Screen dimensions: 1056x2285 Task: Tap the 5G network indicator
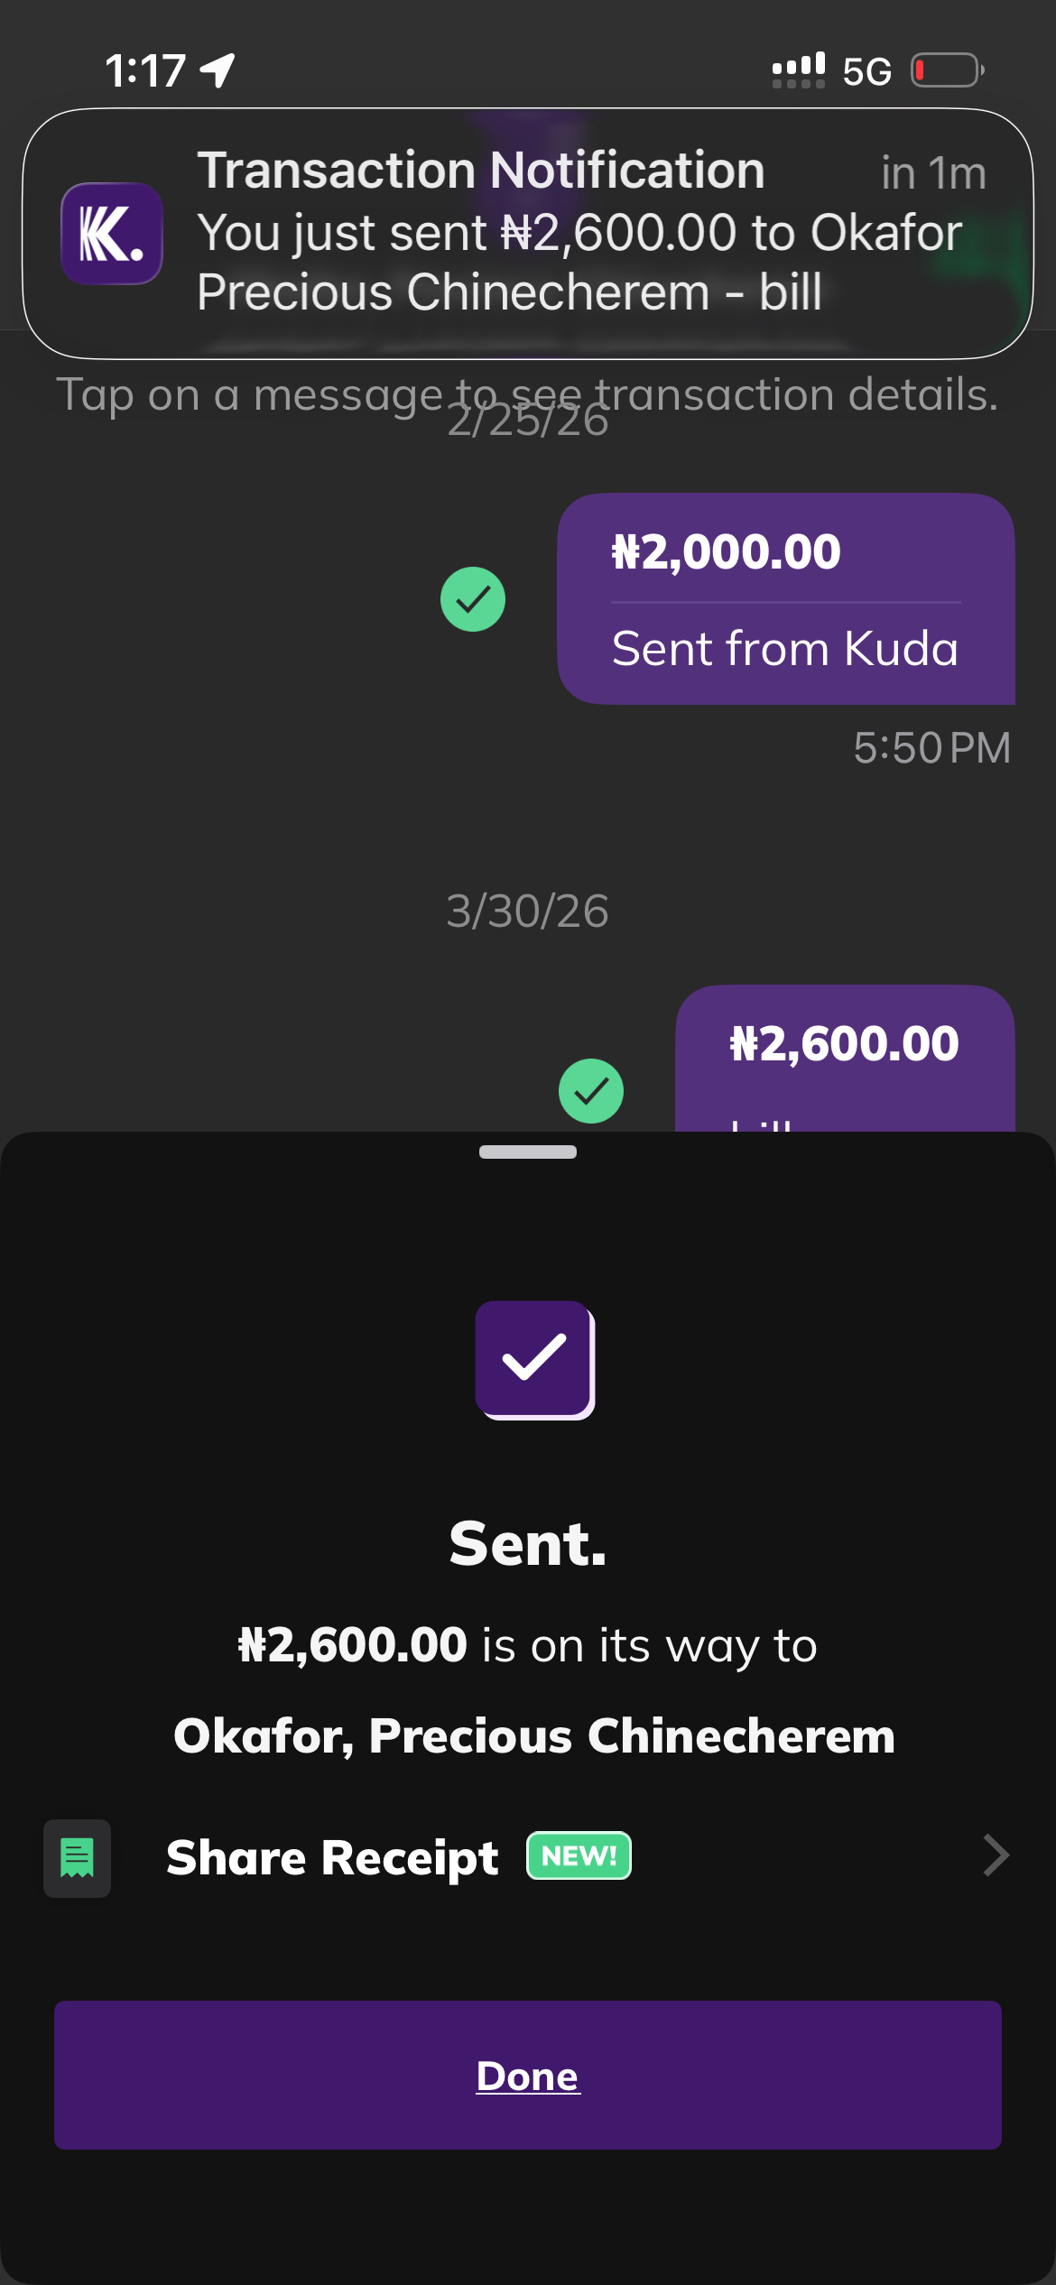tap(866, 71)
